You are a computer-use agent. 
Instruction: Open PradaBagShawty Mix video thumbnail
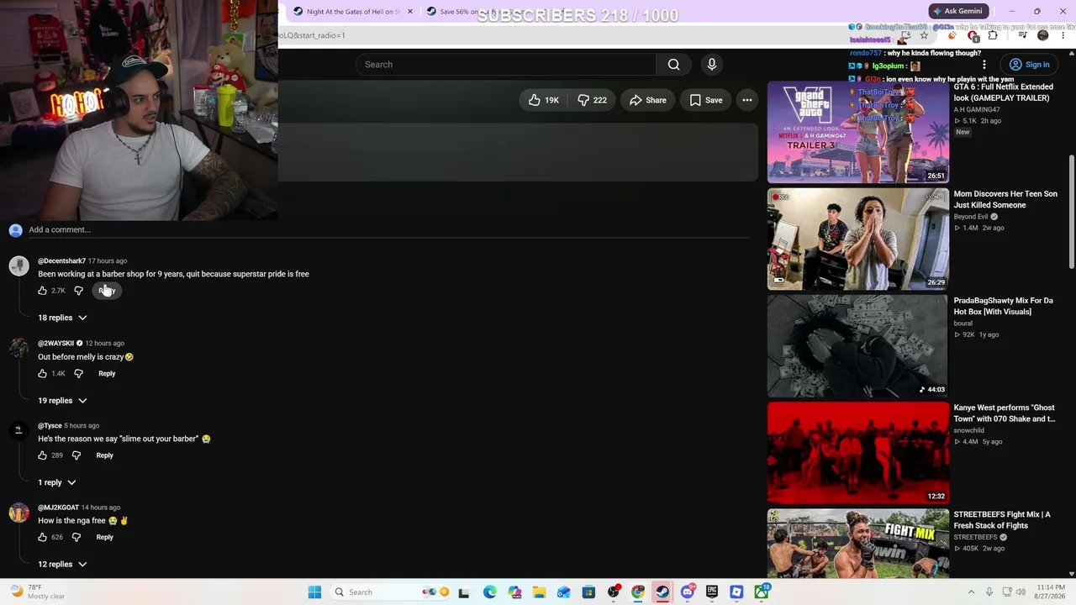pos(857,345)
